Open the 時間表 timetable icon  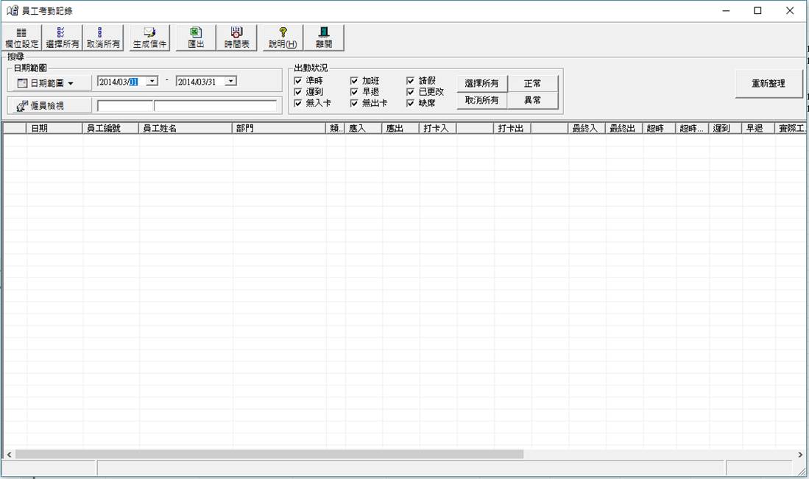tap(237, 38)
